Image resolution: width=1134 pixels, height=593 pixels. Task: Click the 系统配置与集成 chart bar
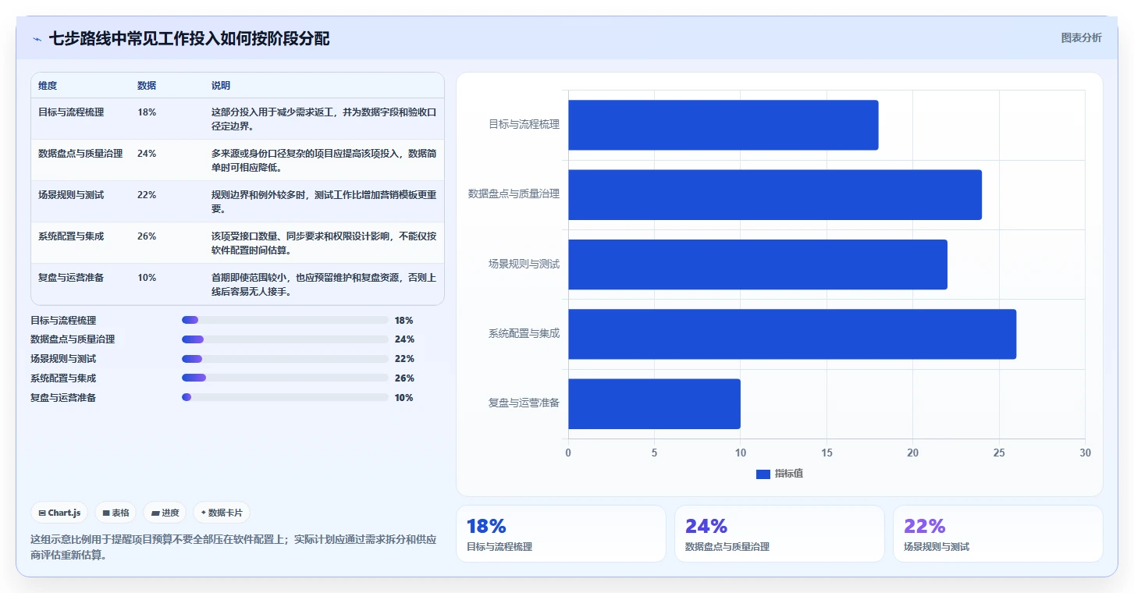(792, 334)
